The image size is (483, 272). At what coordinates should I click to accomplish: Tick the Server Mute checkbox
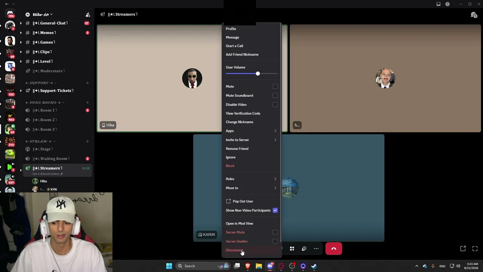coord(275,232)
